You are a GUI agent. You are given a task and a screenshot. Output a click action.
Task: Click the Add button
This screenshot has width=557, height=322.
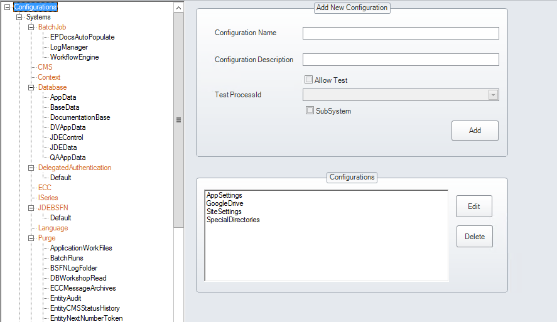coord(475,131)
